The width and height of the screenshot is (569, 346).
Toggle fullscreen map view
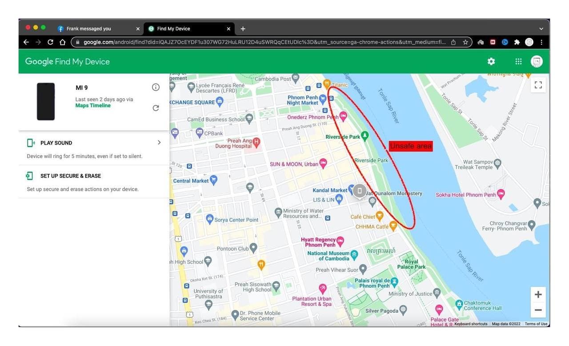(x=538, y=84)
